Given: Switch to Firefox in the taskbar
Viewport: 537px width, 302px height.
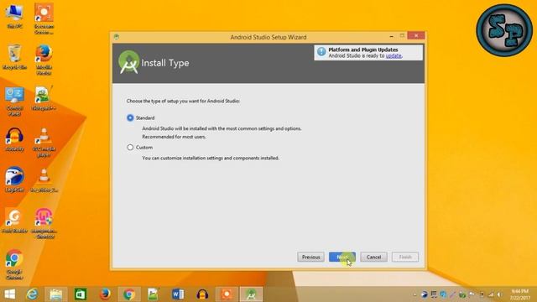Looking at the screenshot, I should coord(105,294).
